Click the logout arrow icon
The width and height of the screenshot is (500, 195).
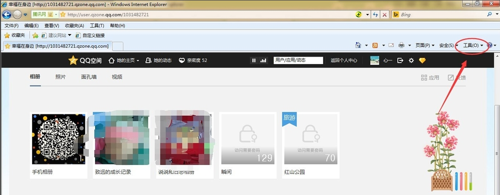tap(400, 60)
